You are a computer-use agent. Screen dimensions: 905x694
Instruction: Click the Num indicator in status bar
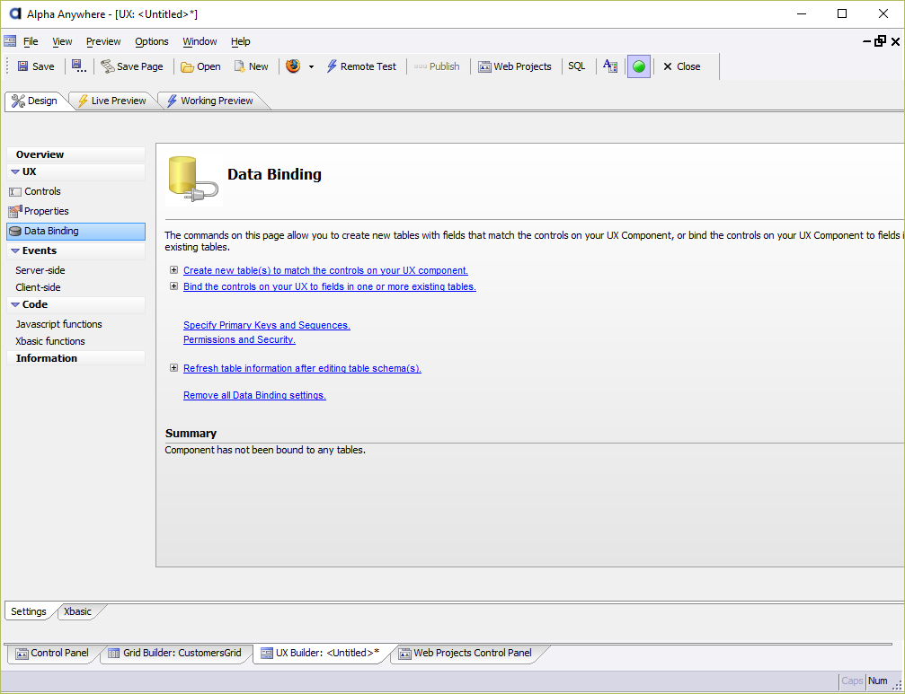[x=878, y=681]
